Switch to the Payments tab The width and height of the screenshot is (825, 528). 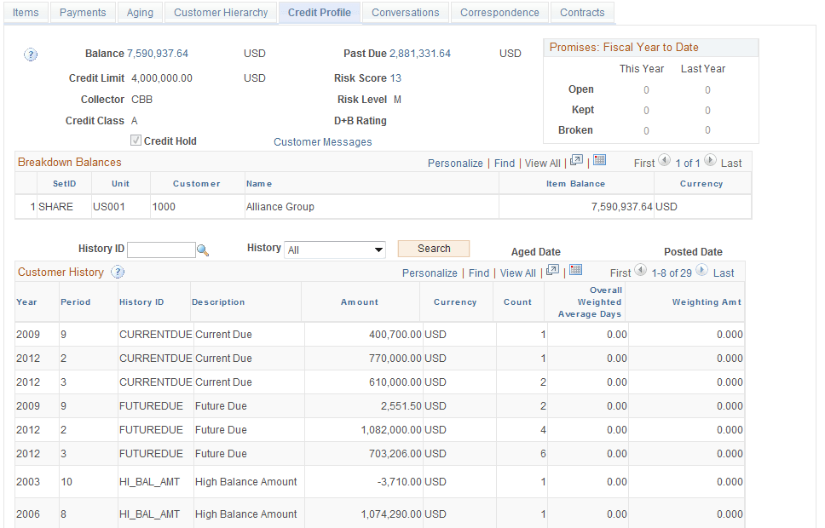[x=83, y=13]
